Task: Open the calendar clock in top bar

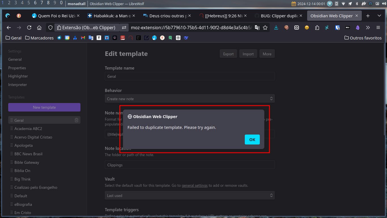Action: [308, 4]
